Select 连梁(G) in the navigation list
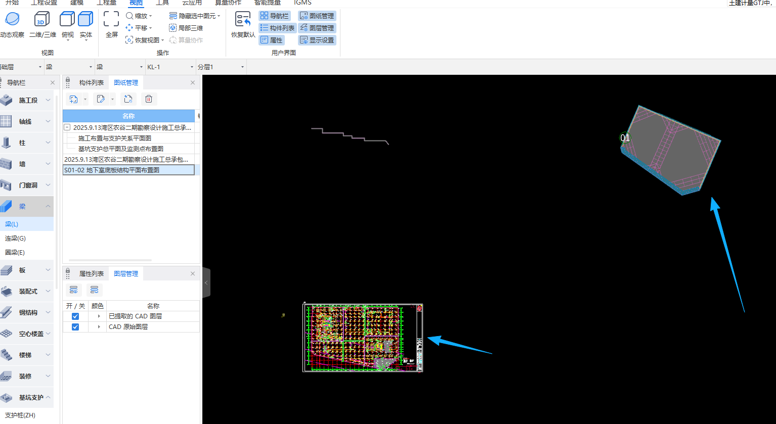776x424 pixels. (x=15, y=238)
